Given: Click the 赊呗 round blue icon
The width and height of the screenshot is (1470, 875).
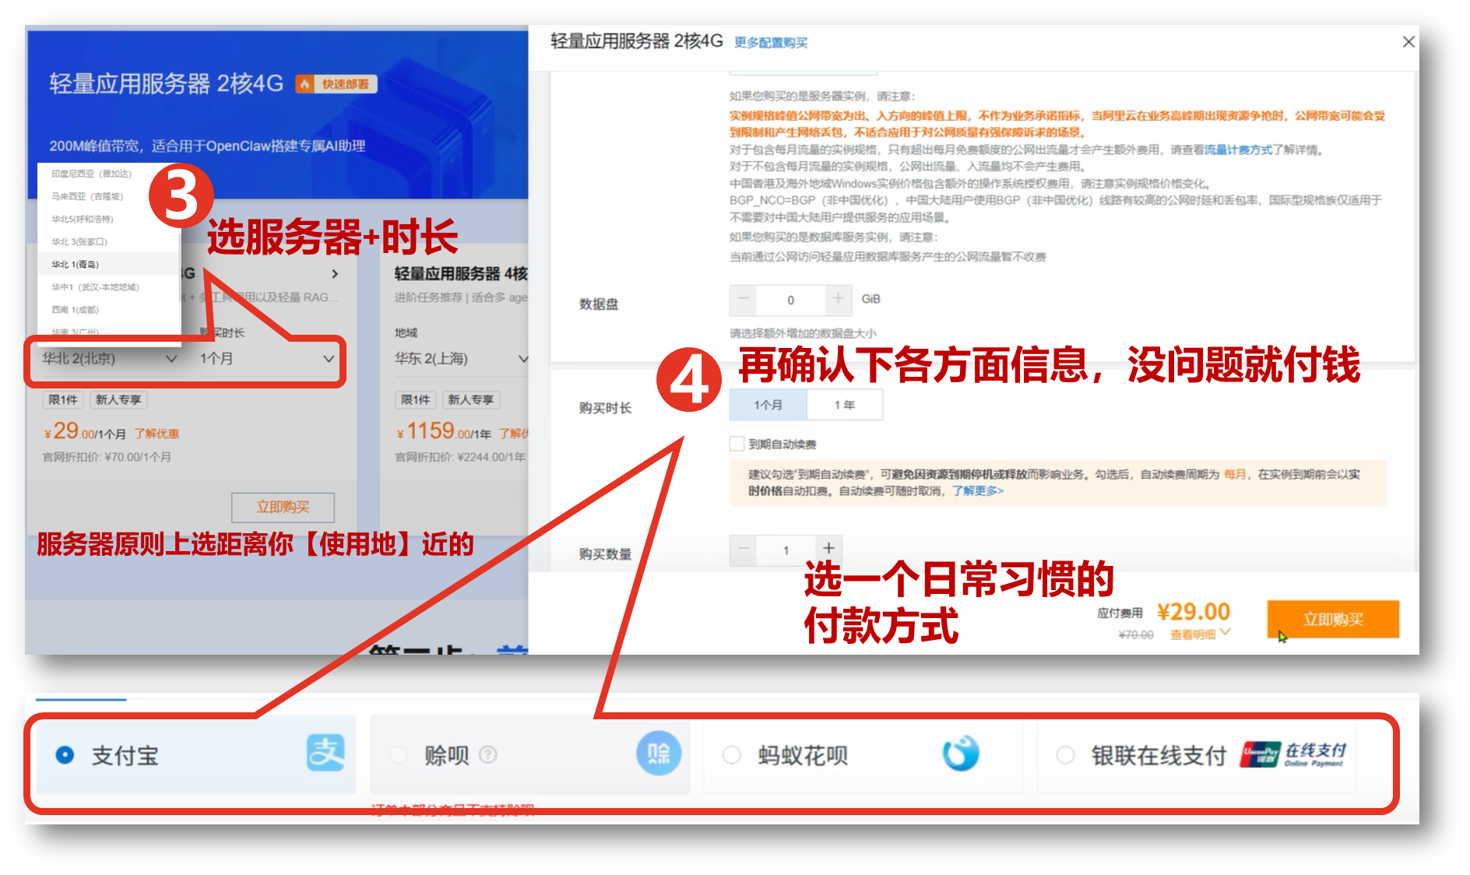Looking at the screenshot, I should (x=659, y=754).
